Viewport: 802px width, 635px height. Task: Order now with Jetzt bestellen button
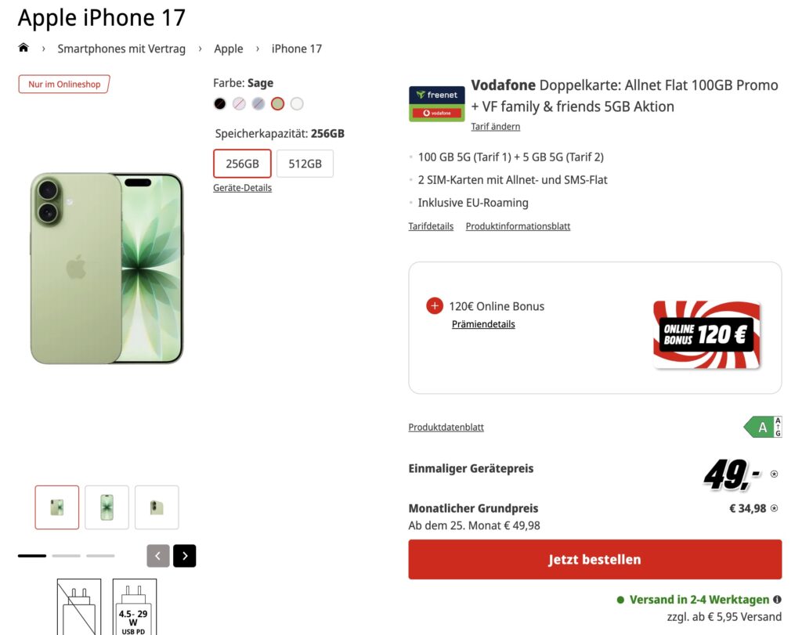click(x=595, y=559)
